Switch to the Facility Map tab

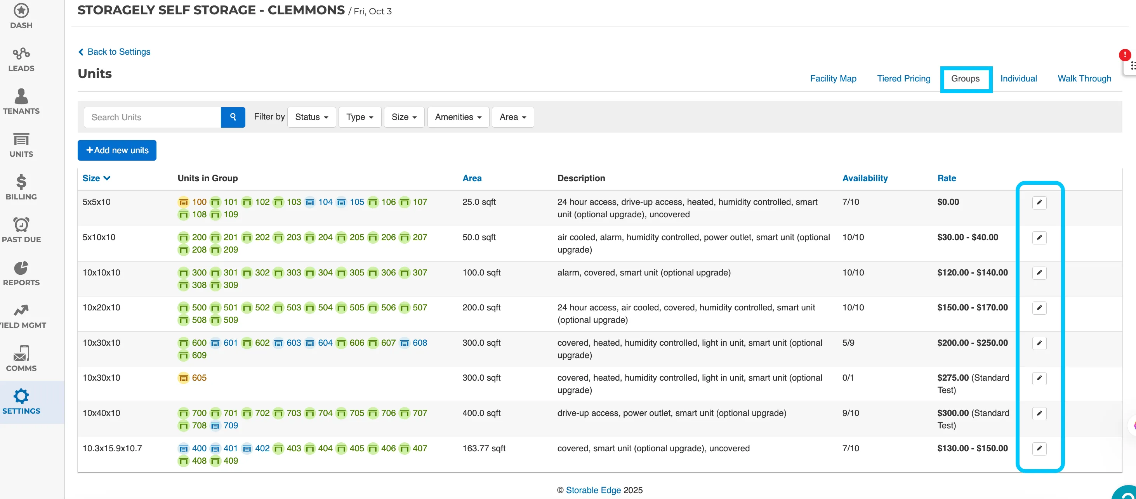833,78
